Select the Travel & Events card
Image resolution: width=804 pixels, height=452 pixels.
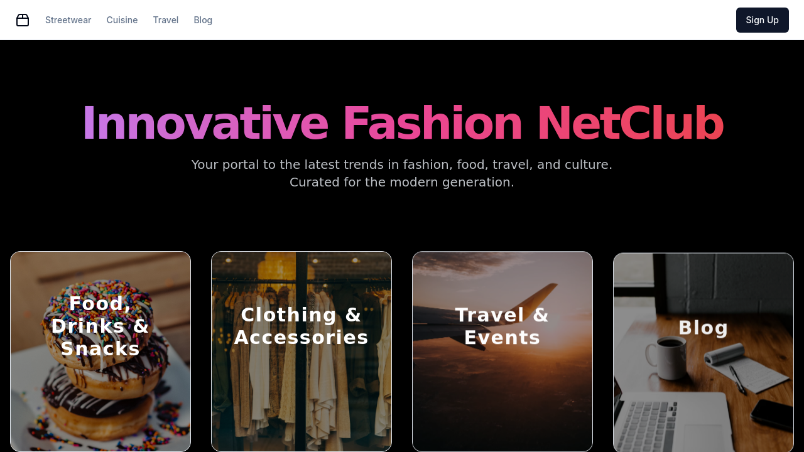pos(503,352)
